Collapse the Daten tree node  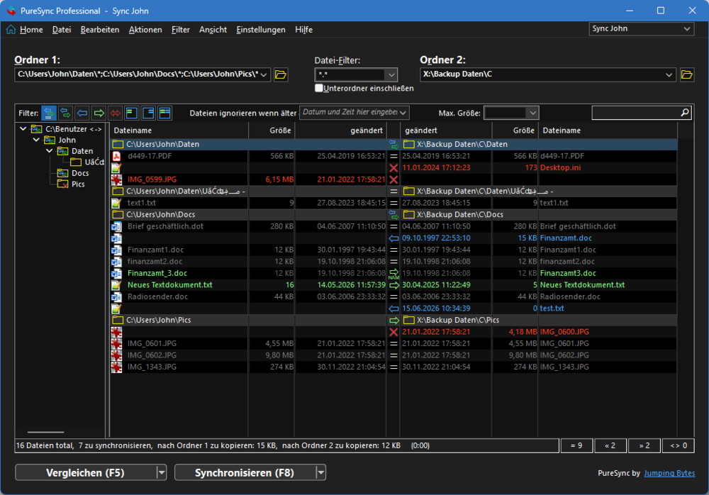(x=50, y=150)
